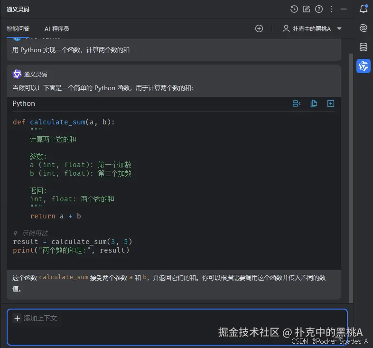Click the return a + b line
This screenshot has width=373, height=348.
[56, 216]
